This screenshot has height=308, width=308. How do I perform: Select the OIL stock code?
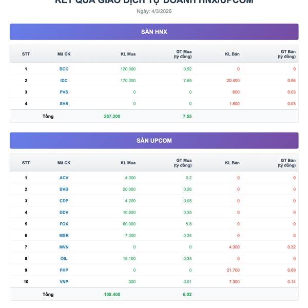point(64,259)
